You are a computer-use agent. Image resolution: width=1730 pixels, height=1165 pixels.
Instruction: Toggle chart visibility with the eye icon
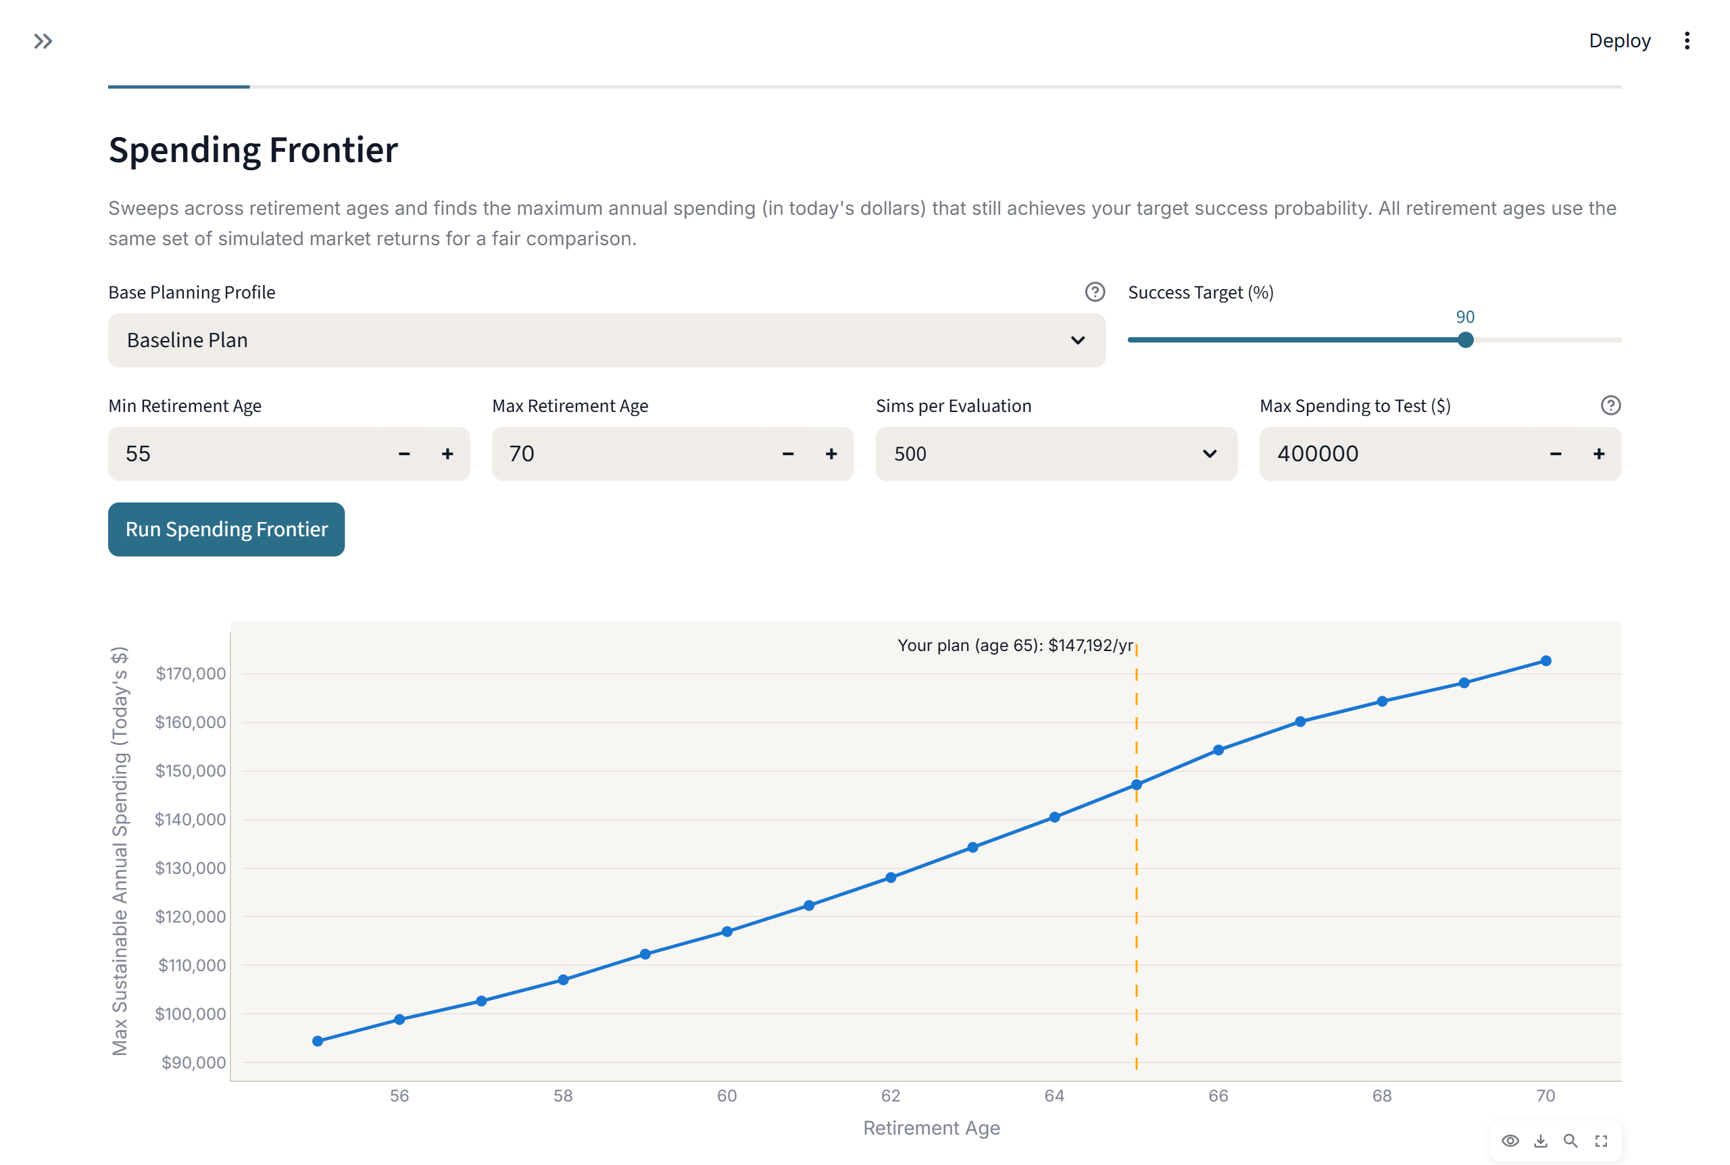[1510, 1141]
